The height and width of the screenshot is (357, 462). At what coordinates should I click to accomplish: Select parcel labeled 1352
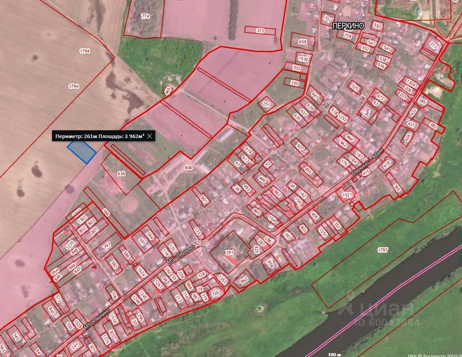[x=222, y=279]
